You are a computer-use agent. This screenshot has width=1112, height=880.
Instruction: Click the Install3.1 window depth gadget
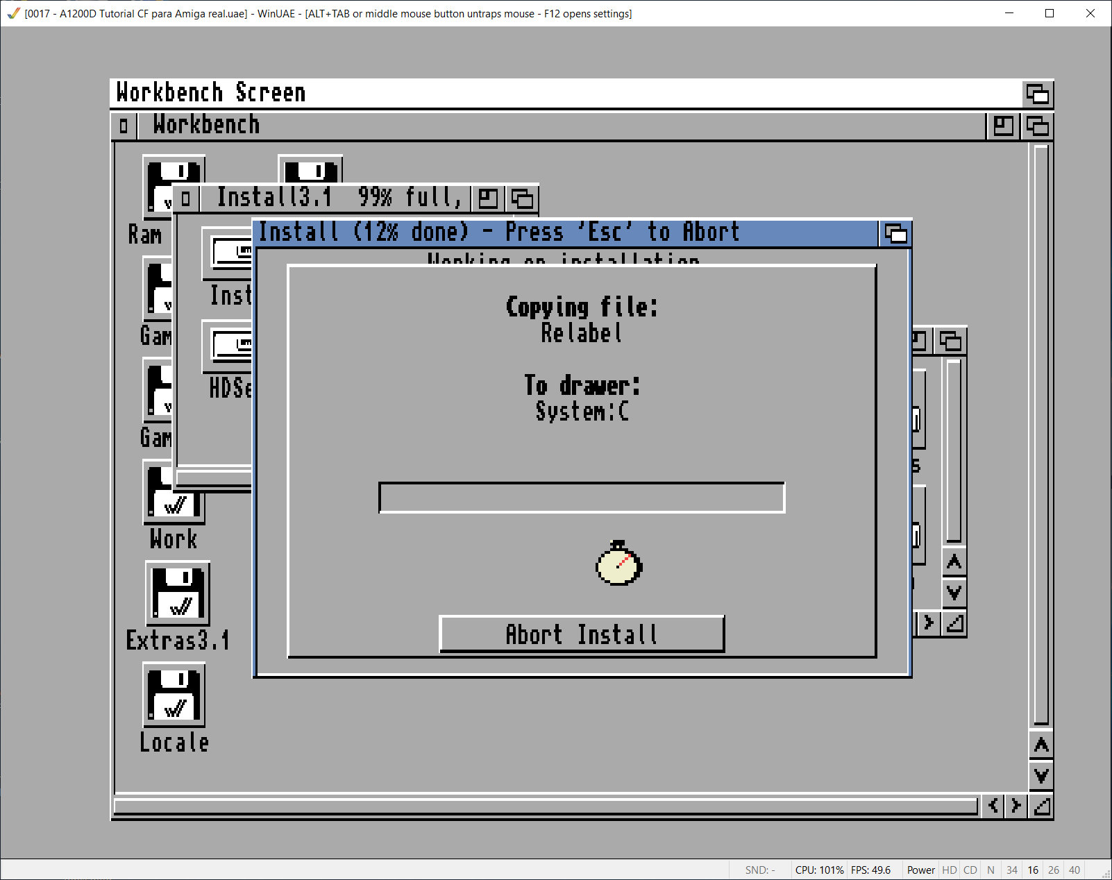point(522,198)
